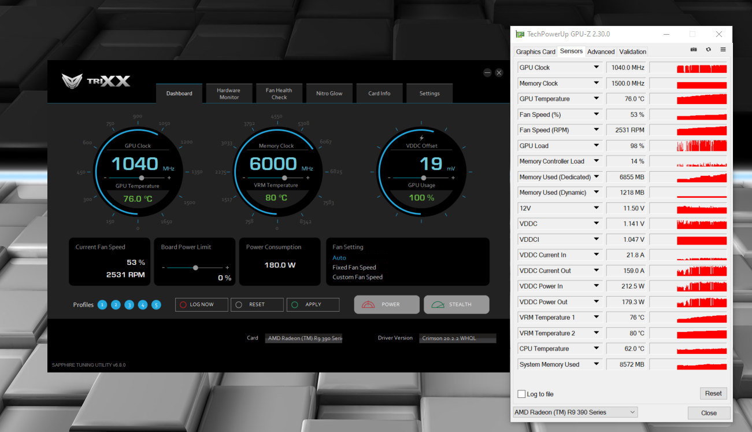Select profile 2 in TRIXX
This screenshot has height=432, width=752.
(x=116, y=305)
